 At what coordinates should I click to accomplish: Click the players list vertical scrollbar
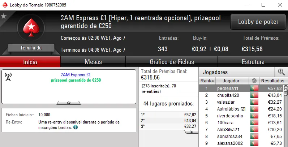point(285,116)
